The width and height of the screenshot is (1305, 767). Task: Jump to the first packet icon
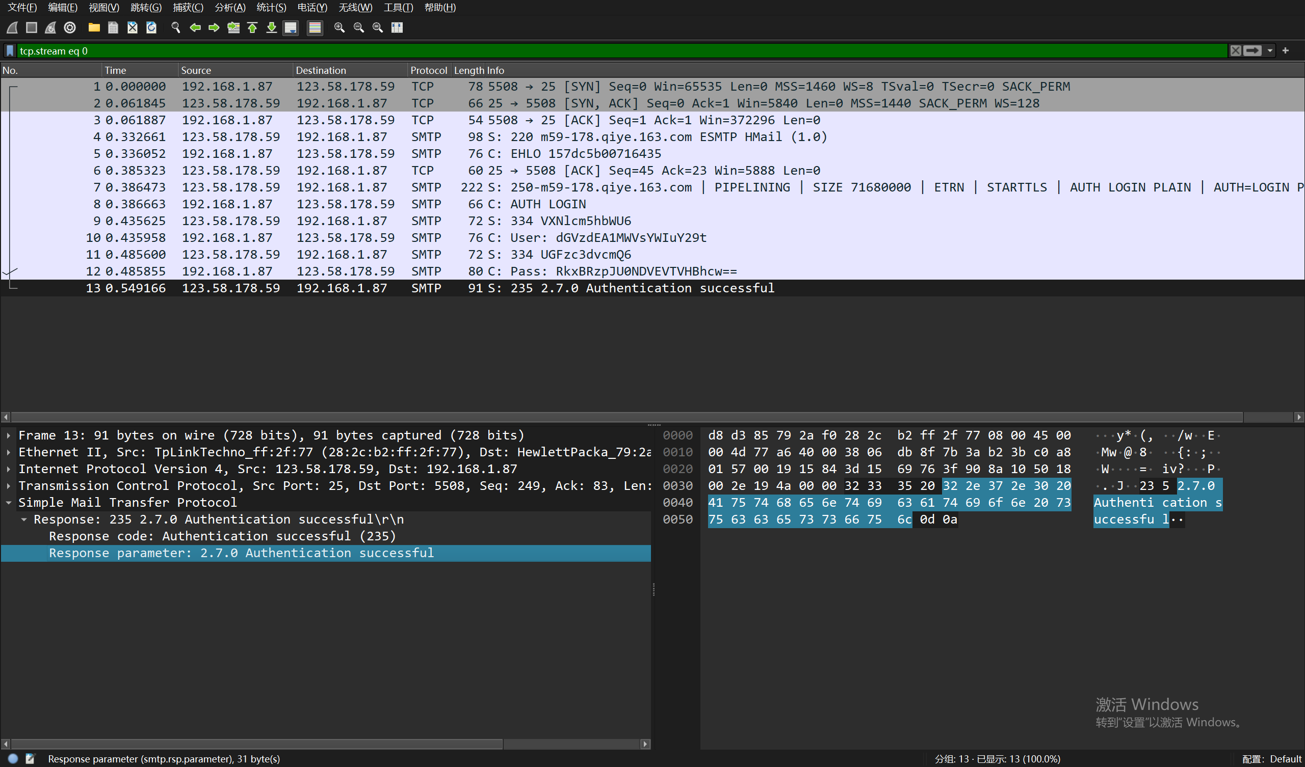253,28
